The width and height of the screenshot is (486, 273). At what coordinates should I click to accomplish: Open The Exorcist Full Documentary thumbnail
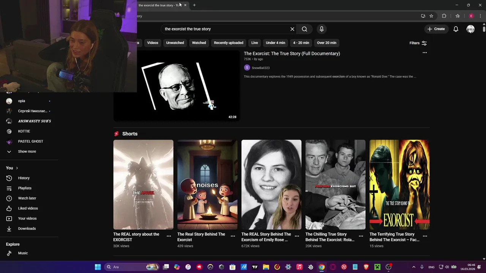[x=177, y=85]
